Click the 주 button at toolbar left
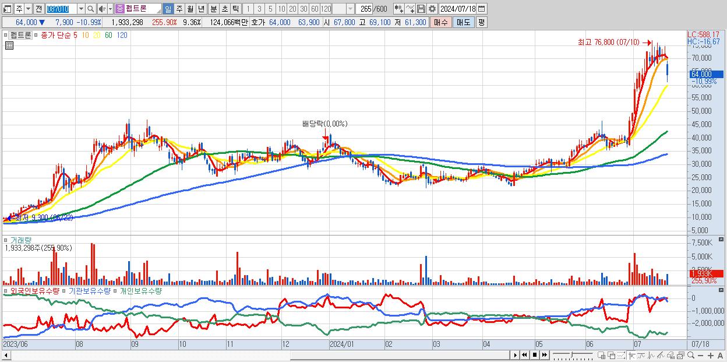The image size is (727, 362). pos(19,9)
